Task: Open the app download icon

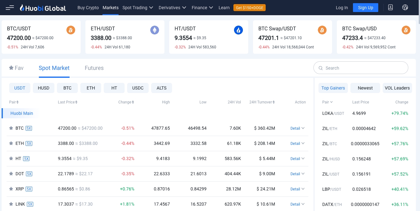Action: (390, 8)
